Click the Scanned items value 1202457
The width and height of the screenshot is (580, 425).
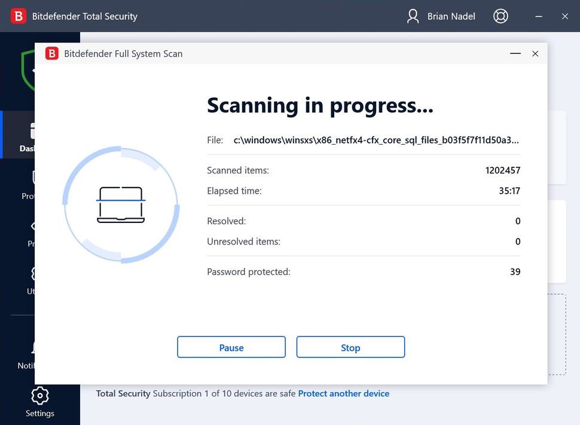pyautogui.click(x=503, y=170)
